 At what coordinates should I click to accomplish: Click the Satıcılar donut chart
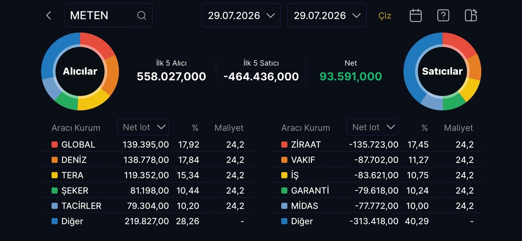(x=442, y=71)
